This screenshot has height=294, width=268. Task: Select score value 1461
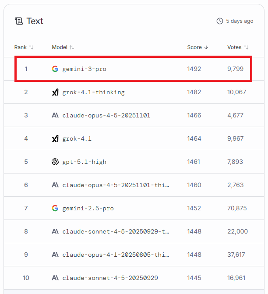[194, 162]
